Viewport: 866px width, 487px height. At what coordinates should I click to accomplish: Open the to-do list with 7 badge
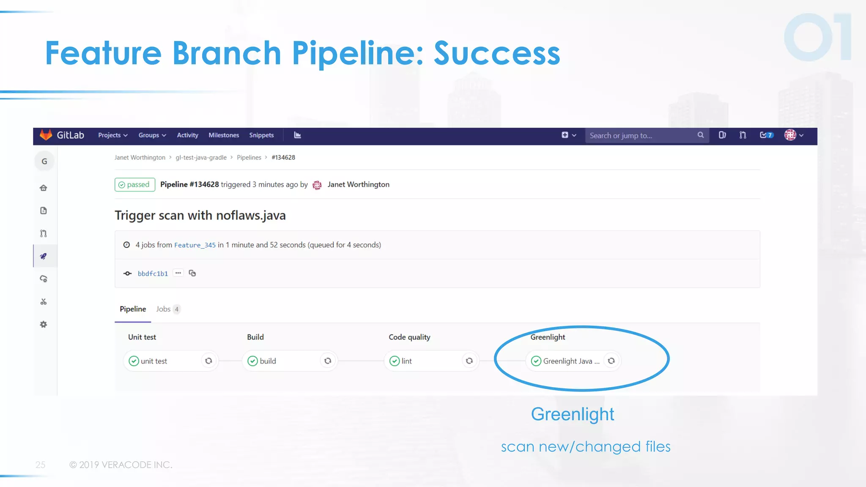pyautogui.click(x=767, y=135)
